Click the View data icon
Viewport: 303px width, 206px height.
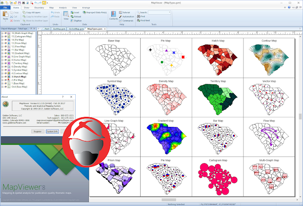pyautogui.click(x=66, y=14)
